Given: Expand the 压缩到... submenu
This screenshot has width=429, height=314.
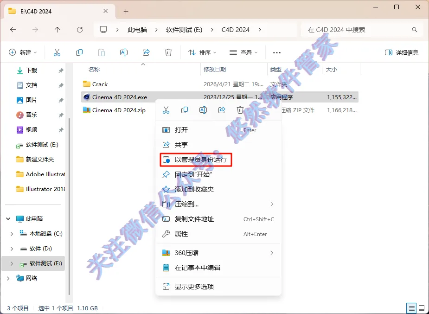Looking at the screenshot, I should point(272,204).
